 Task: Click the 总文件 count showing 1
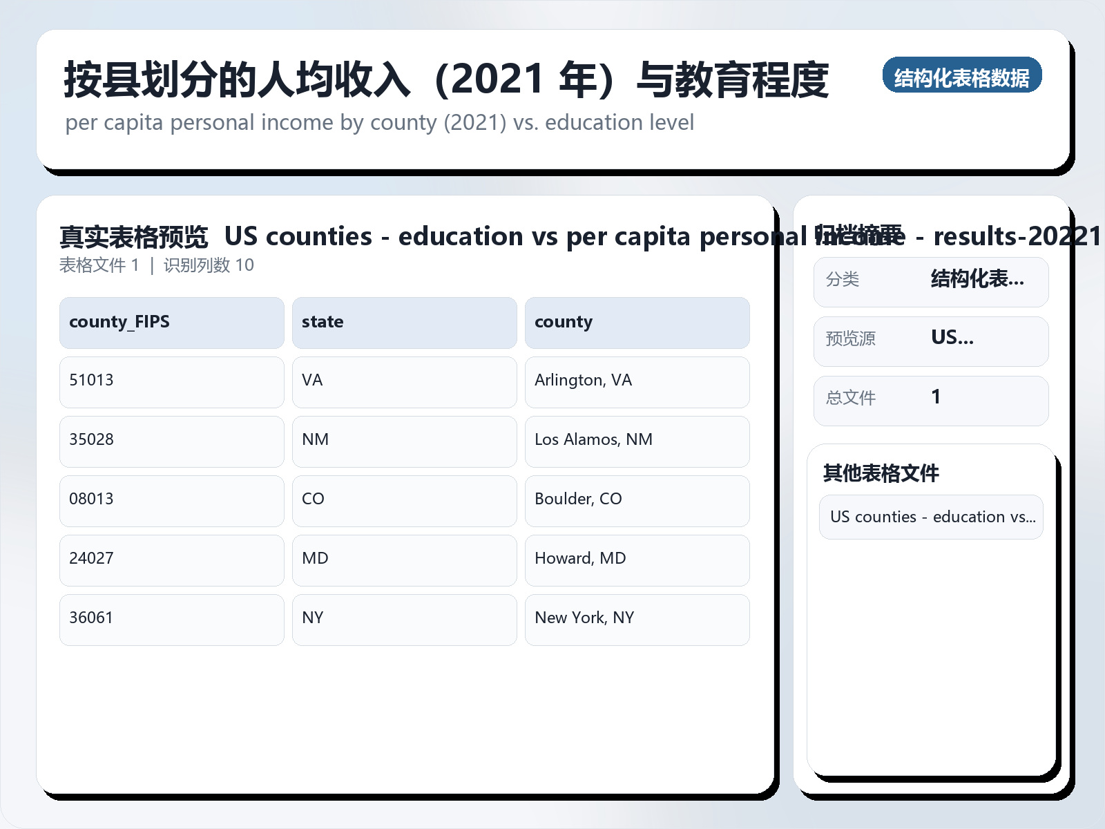point(931,400)
